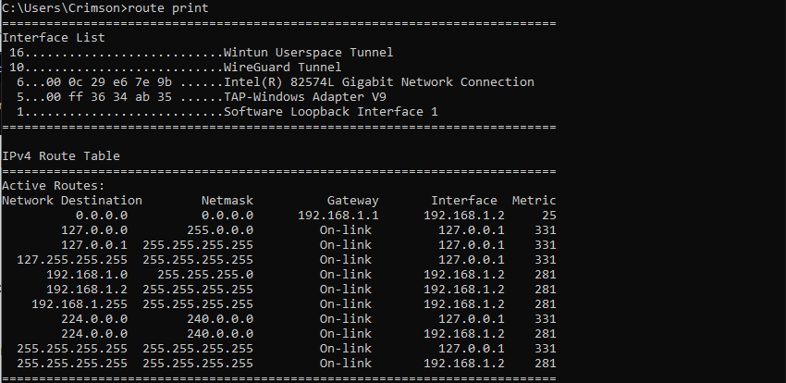
Task: Click the 'Interface' column header
Action: 463,201
